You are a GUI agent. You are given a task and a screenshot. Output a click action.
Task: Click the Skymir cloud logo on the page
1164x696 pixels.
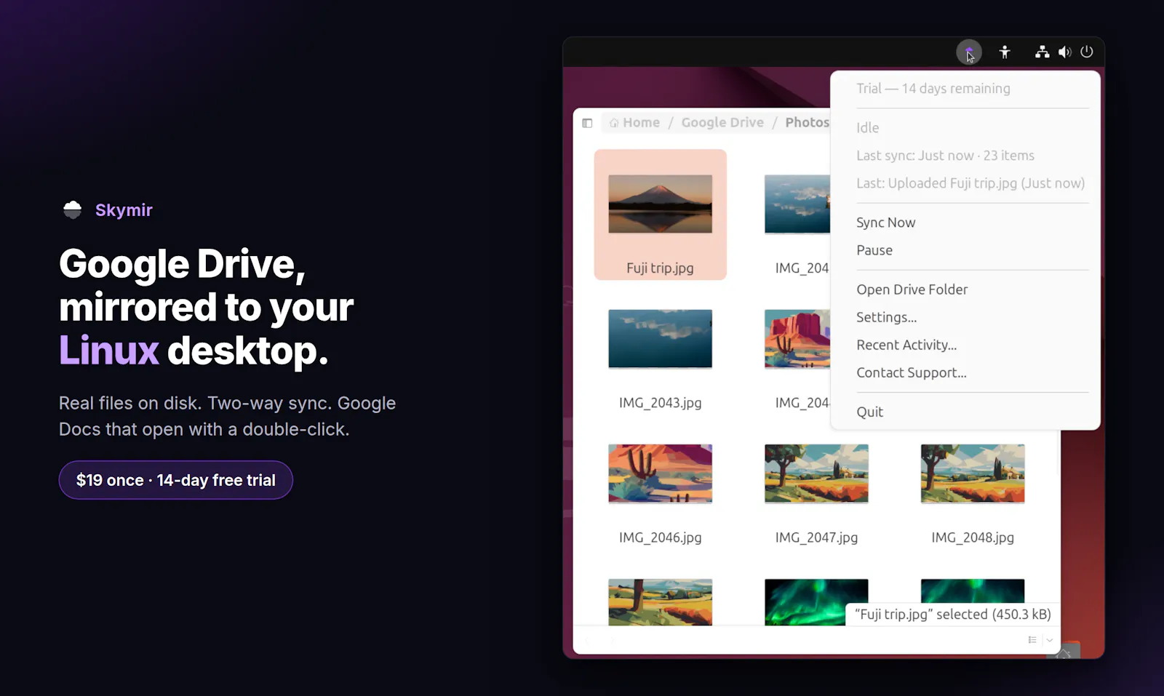72,210
